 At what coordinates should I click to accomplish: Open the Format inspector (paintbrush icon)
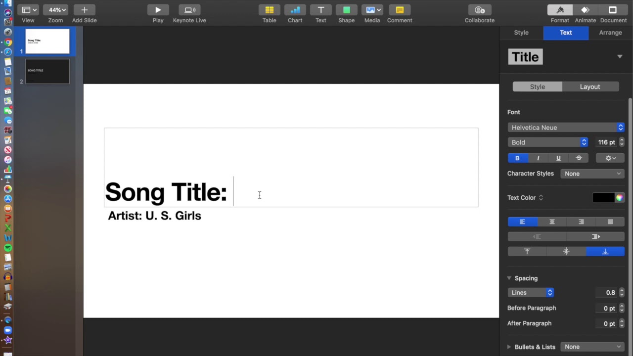click(560, 10)
